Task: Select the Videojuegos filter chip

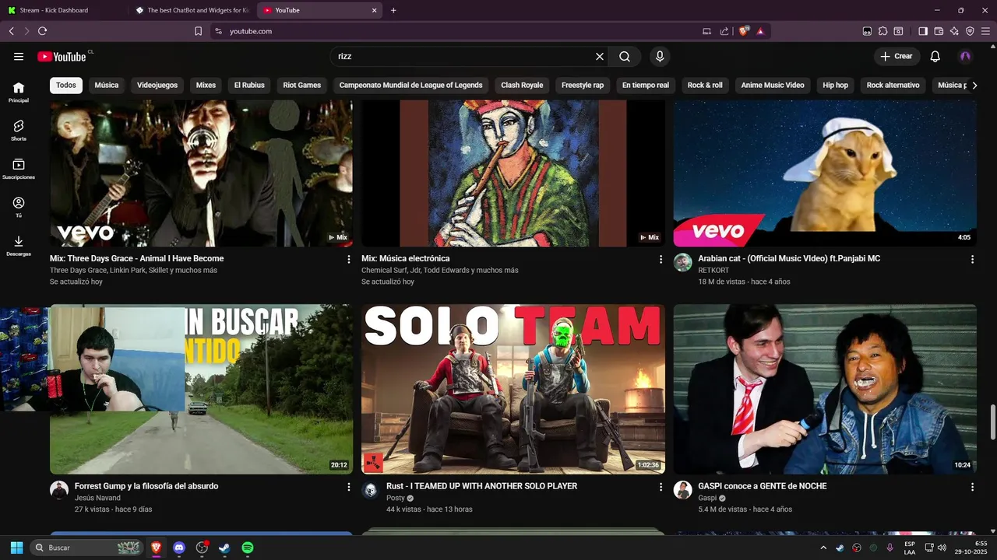Action: pos(157,86)
